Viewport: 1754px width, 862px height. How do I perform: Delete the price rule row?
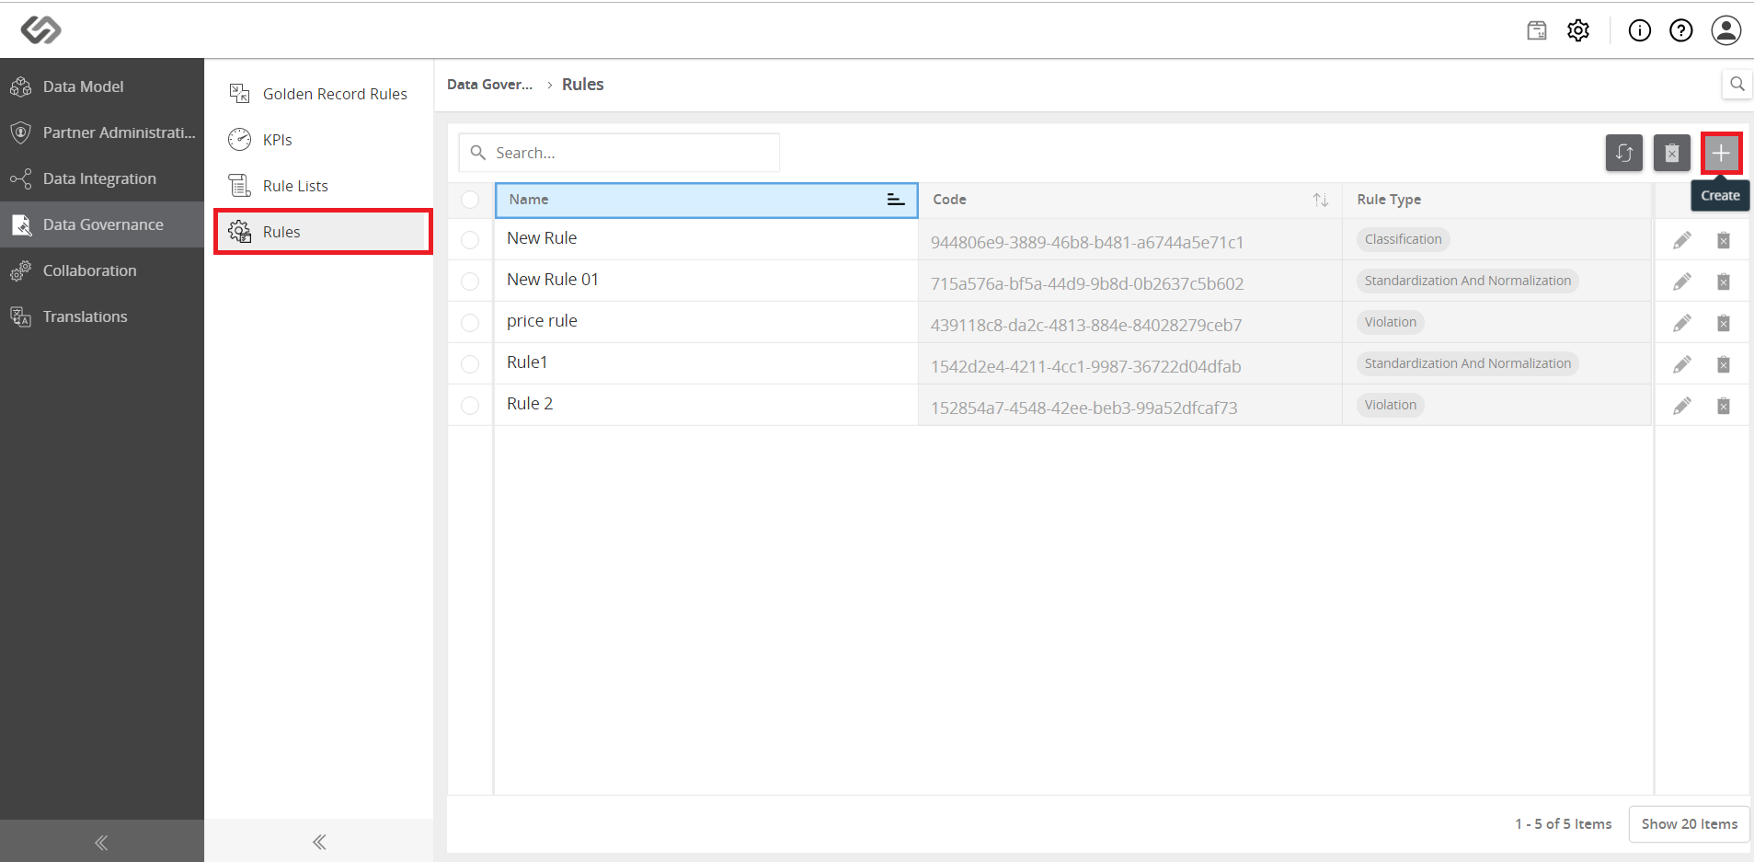[1724, 323]
